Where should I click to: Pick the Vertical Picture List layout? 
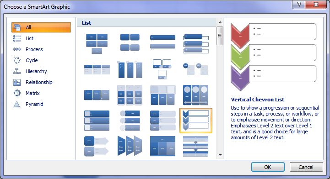coord(97,121)
